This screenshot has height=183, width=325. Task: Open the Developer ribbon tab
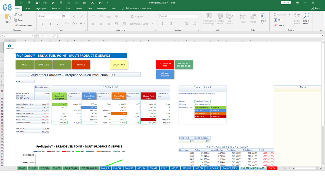point(102,8)
